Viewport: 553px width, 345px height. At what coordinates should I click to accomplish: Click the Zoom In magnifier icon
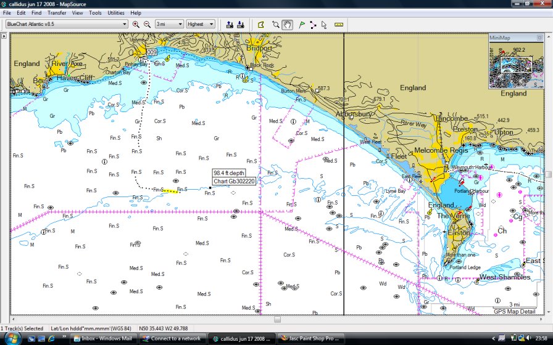pyautogui.click(x=136, y=24)
